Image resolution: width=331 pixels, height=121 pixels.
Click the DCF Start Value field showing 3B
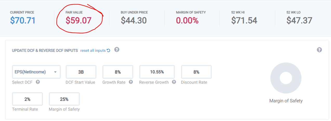click(81, 72)
